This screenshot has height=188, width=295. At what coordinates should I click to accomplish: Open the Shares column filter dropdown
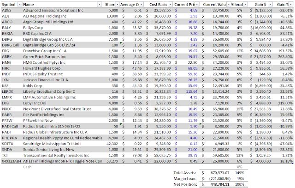(x=118, y=4)
